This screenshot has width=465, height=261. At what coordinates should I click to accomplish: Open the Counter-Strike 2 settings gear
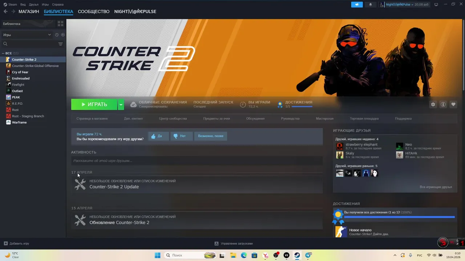(x=433, y=104)
